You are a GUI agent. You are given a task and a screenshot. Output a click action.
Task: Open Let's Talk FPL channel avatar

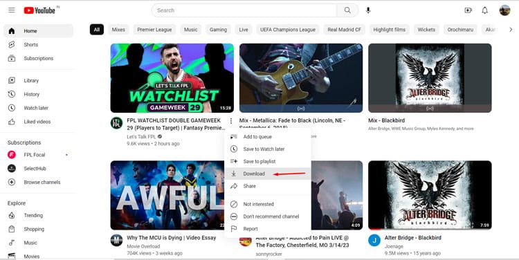[116, 123]
